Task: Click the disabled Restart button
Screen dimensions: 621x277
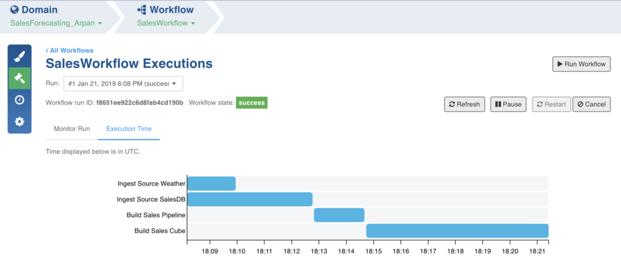Action: click(x=551, y=104)
